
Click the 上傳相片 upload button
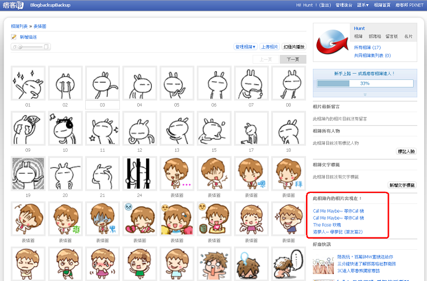[x=269, y=47]
